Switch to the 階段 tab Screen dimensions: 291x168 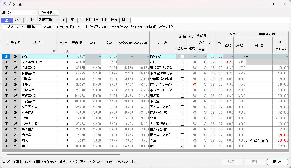click(x=114, y=20)
